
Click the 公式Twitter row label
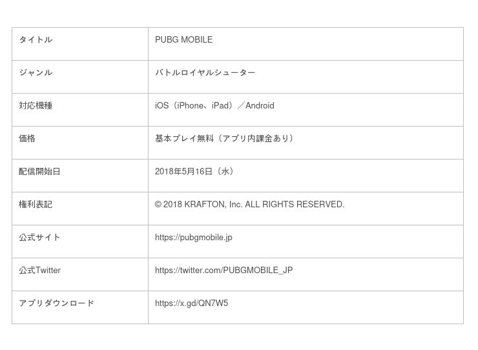[39, 271]
